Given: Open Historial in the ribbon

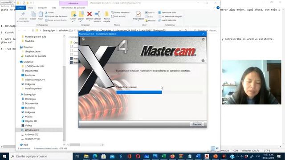Looking at the screenshot, I should click(151, 21).
